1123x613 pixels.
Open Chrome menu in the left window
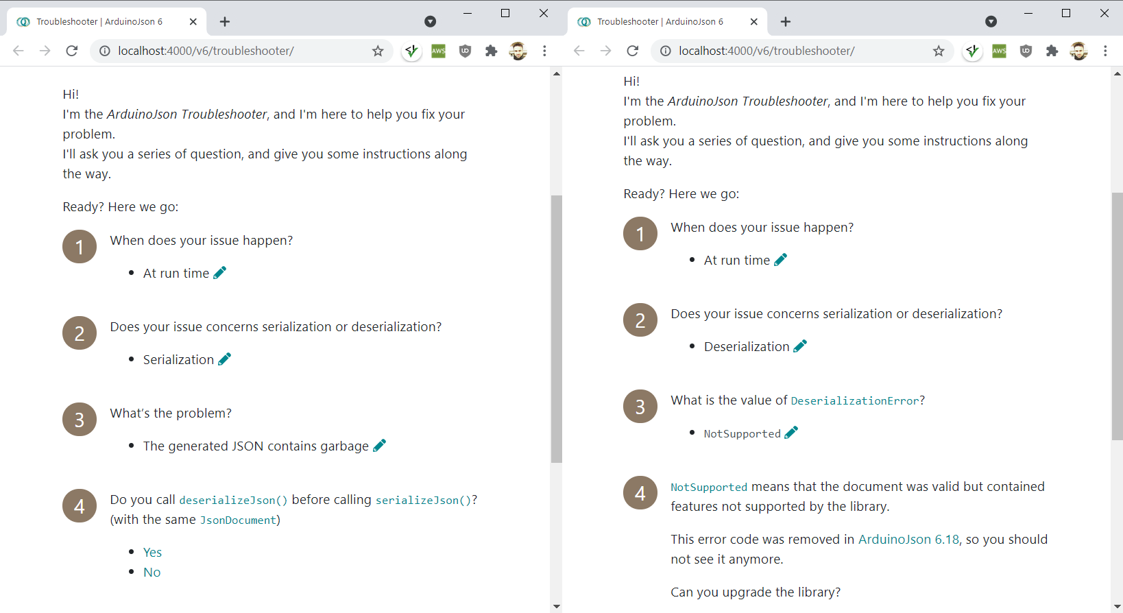pyautogui.click(x=544, y=51)
